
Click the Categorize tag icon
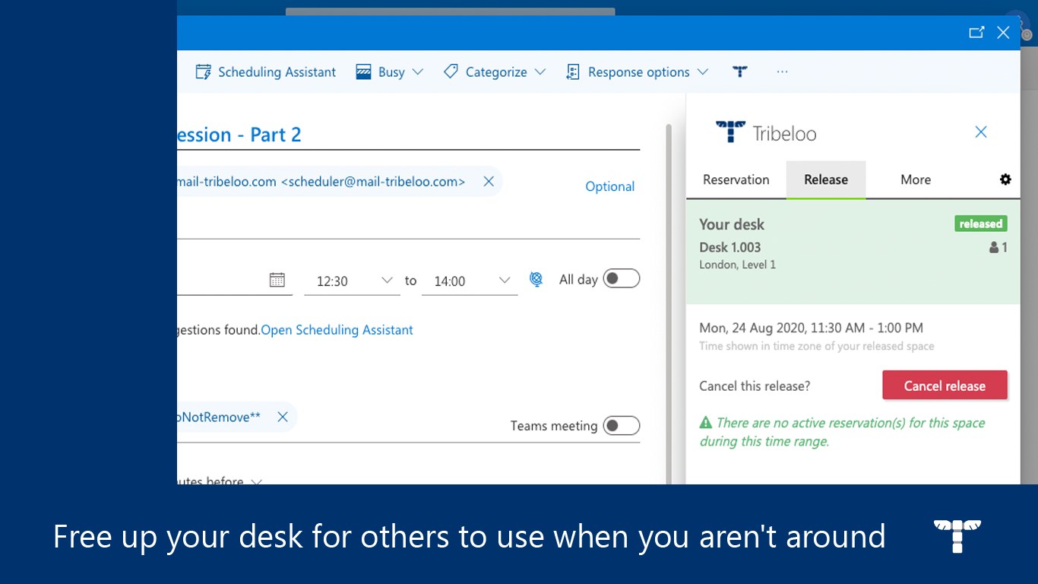coord(451,71)
